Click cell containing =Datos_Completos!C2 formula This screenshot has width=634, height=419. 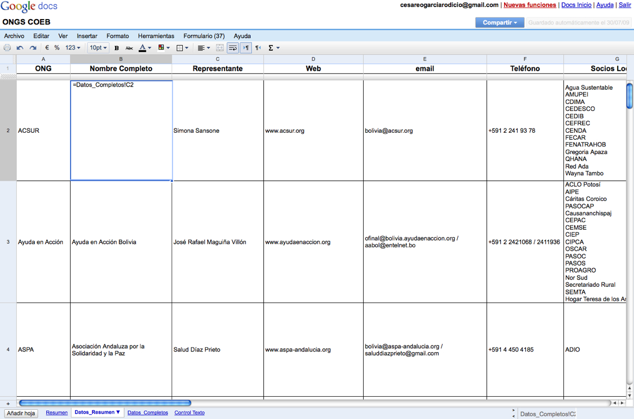(121, 131)
